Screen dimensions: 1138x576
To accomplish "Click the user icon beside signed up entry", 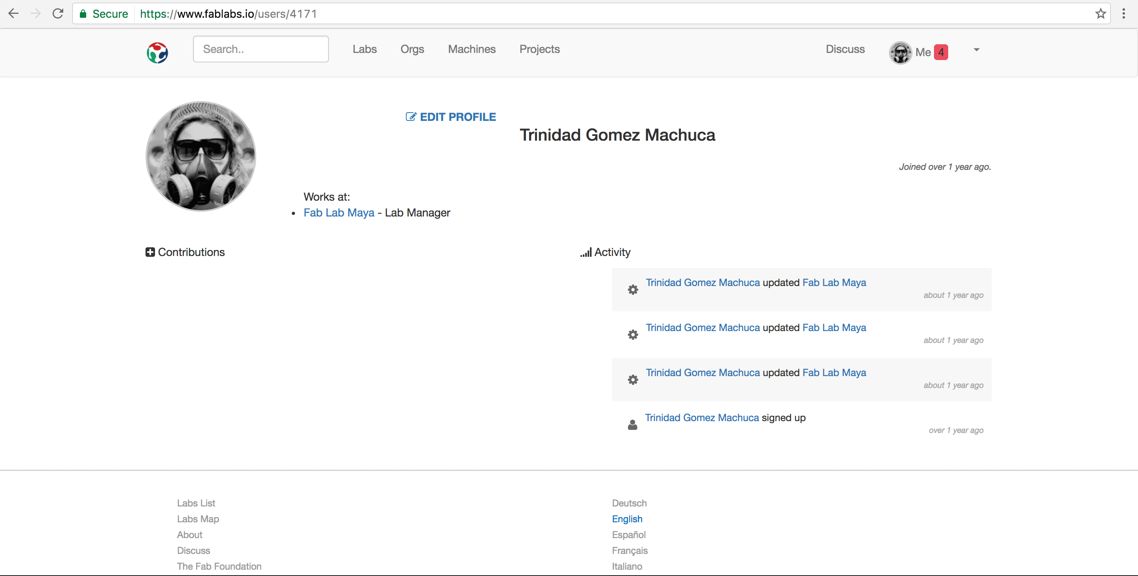I will point(632,425).
